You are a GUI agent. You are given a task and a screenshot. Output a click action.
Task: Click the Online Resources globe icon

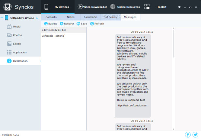pos(113,7)
